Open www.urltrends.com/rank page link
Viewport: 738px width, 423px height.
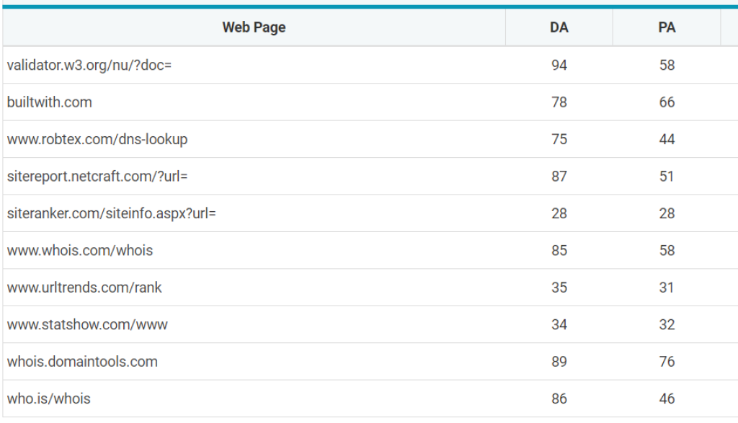84,288
